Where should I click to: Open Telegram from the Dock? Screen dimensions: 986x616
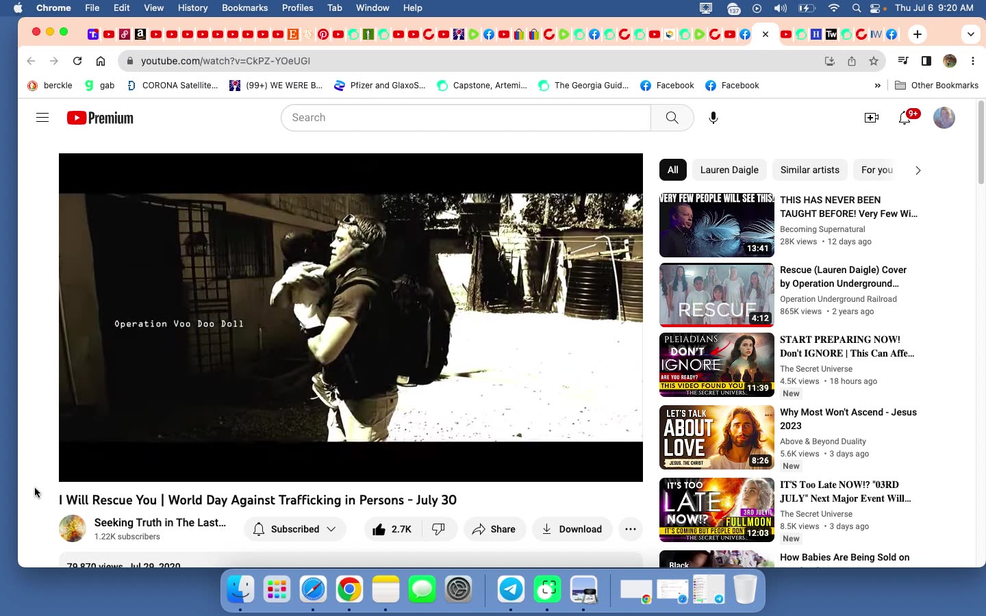click(511, 589)
